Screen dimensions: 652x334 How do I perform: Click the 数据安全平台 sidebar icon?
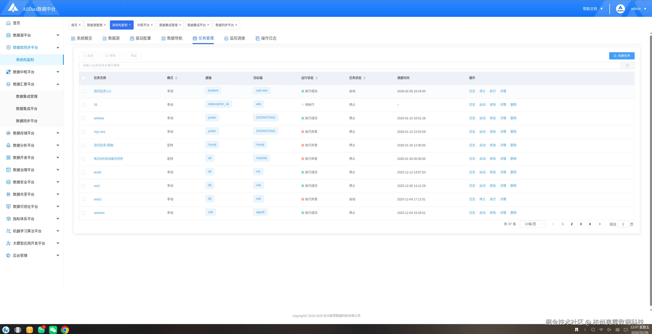coord(8,182)
